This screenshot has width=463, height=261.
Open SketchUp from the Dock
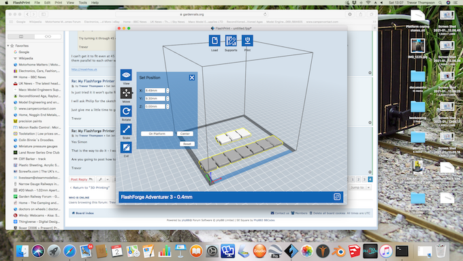(x=354, y=251)
